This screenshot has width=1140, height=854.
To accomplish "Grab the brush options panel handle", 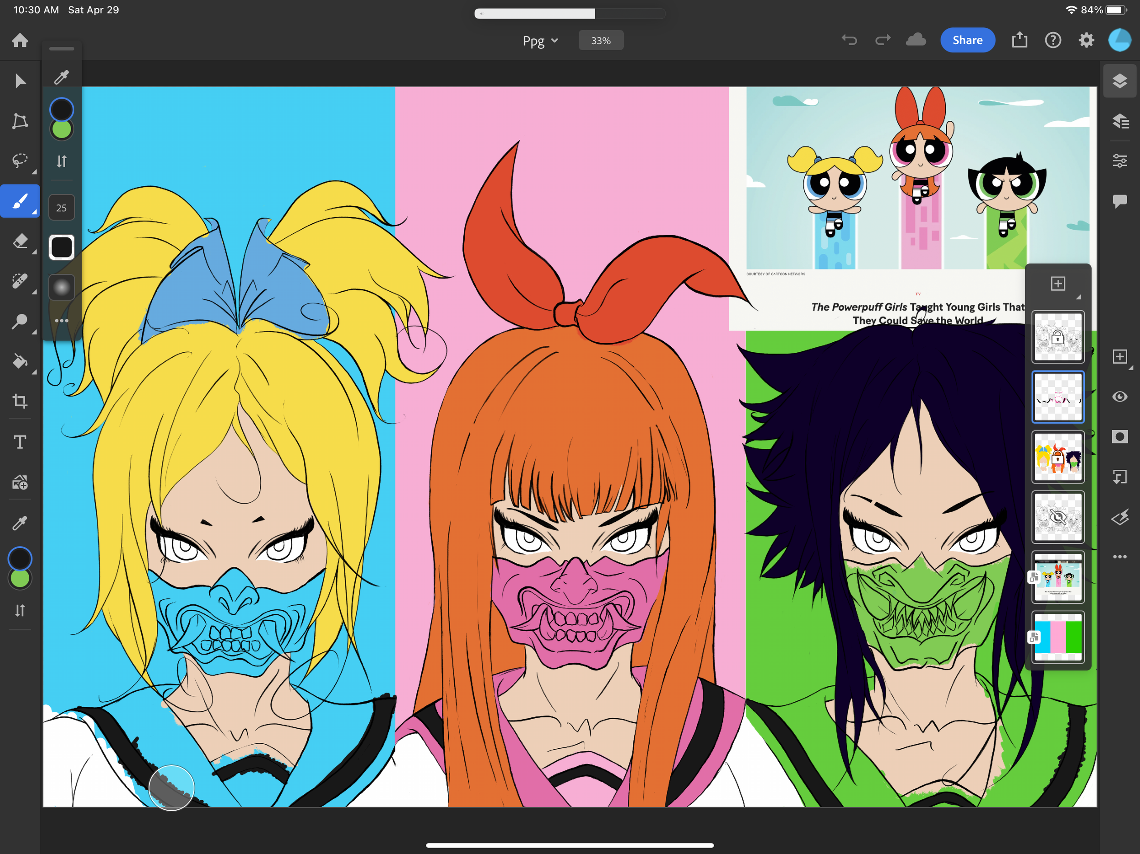I will (x=62, y=49).
